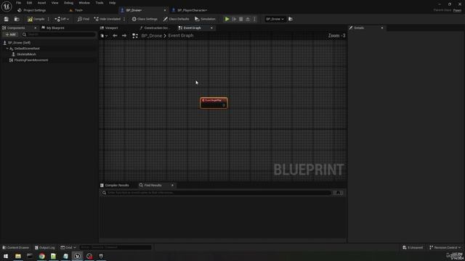465x261 pixels.
Task: Open the Edit menu
Action: tap(29, 3)
